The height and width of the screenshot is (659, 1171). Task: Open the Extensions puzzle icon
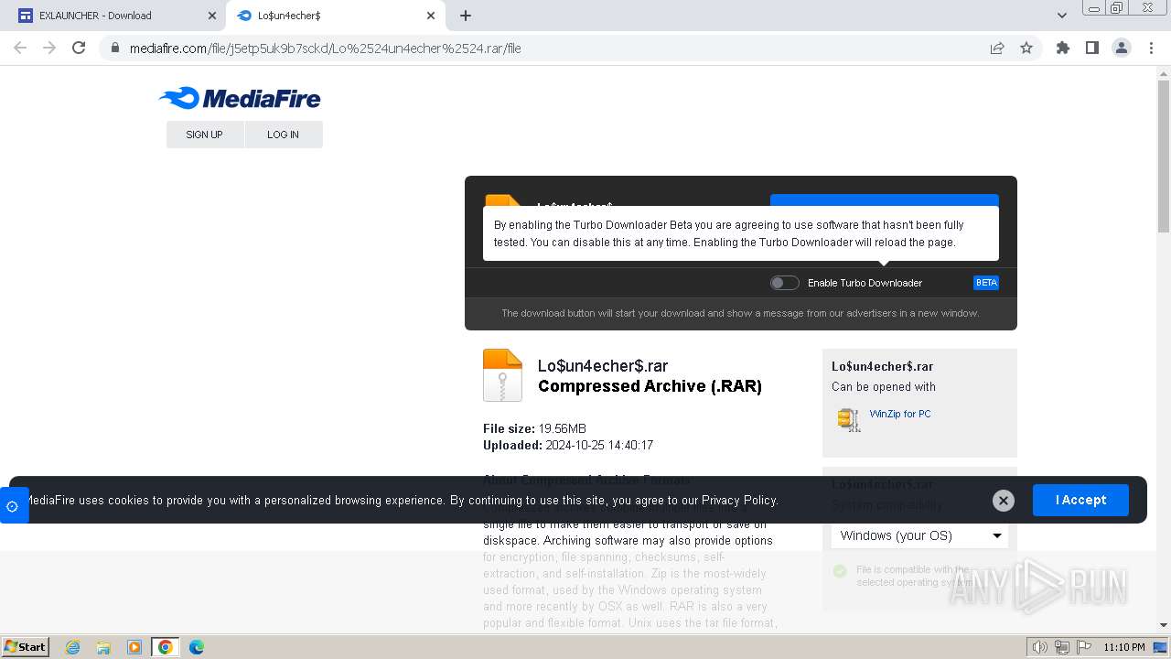point(1063,48)
